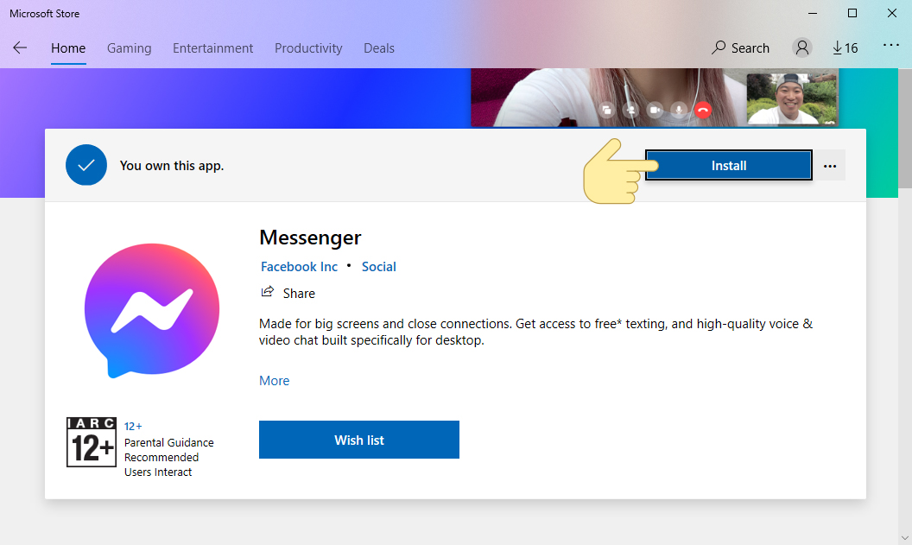Close the Microsoft Store window

[891, 13]
